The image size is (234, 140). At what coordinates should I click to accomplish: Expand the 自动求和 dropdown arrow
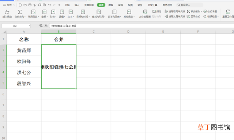tap(25, 17)
